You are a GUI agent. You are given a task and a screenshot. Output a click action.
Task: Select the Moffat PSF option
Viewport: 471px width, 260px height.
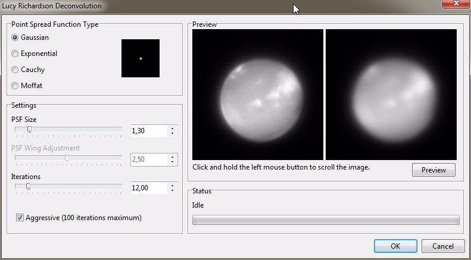tap(15, 86)
